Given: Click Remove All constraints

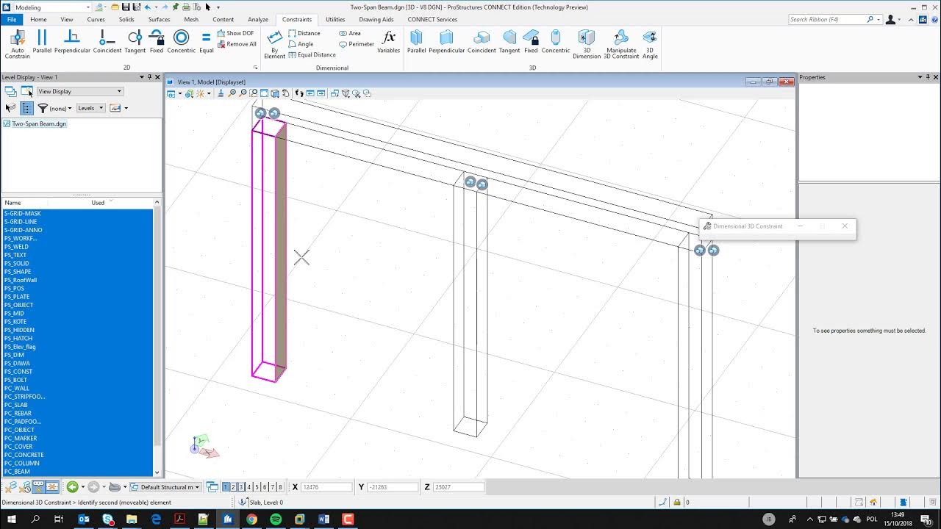Looking at the screenshot, I should pyautogui.click(x=237, y=44).
